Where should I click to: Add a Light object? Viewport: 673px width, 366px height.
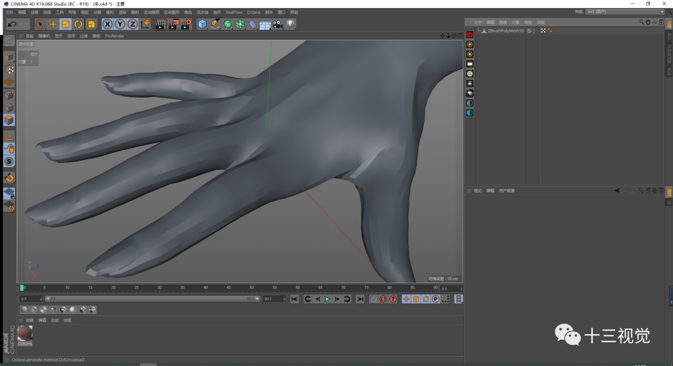(290, 24)
